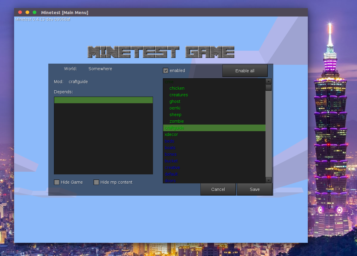Click the green maximize window button

pyautogui.click(x=34, y=12)
